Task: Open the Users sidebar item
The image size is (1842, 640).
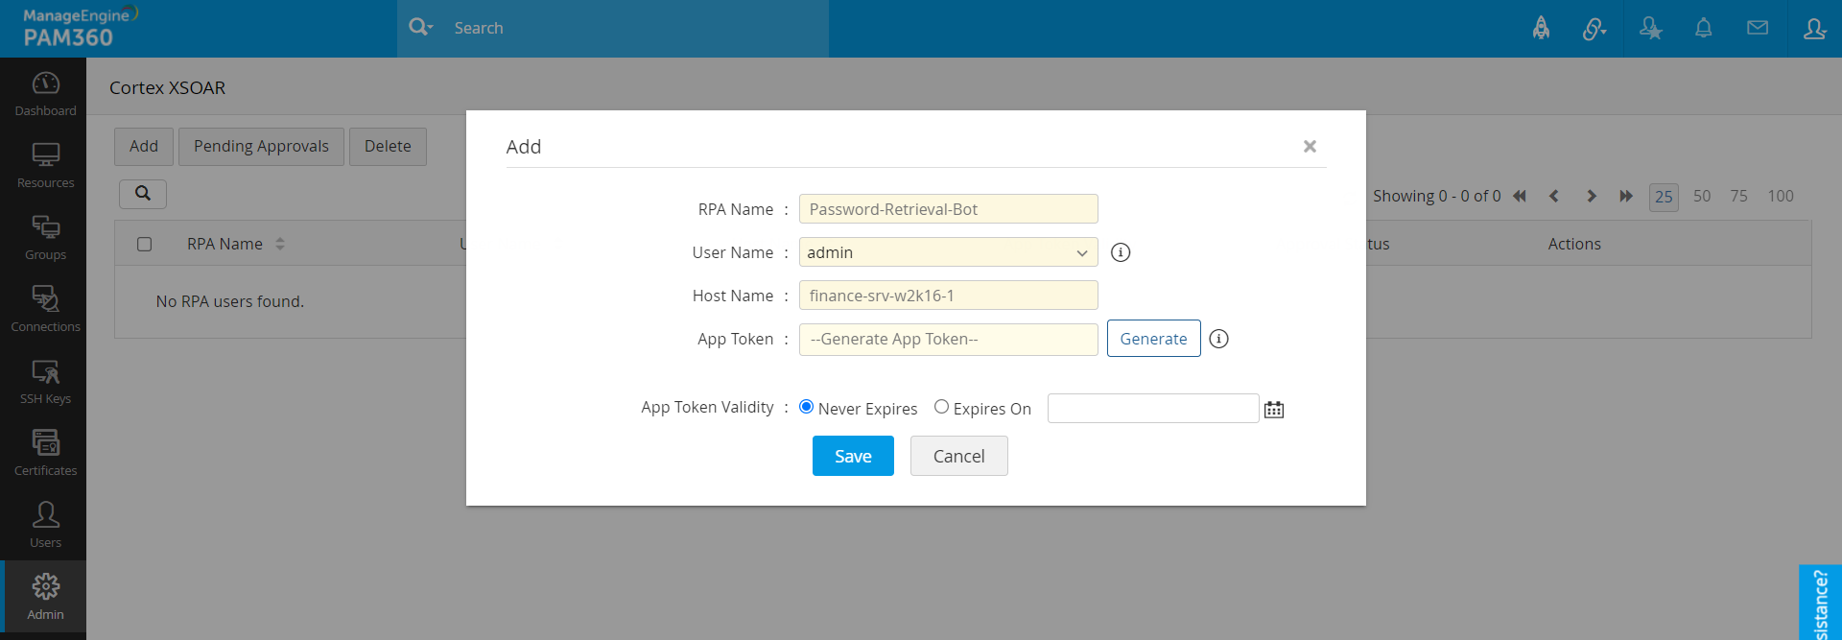Action: click(x=45, y=525)
